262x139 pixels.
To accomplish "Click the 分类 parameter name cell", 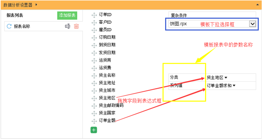I will (x=187, y=77).
